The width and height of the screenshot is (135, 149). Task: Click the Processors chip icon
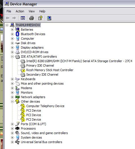point(17,128)
